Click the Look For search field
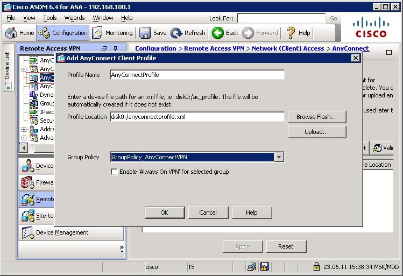This screenshot has width=403, height=276. 281,18
